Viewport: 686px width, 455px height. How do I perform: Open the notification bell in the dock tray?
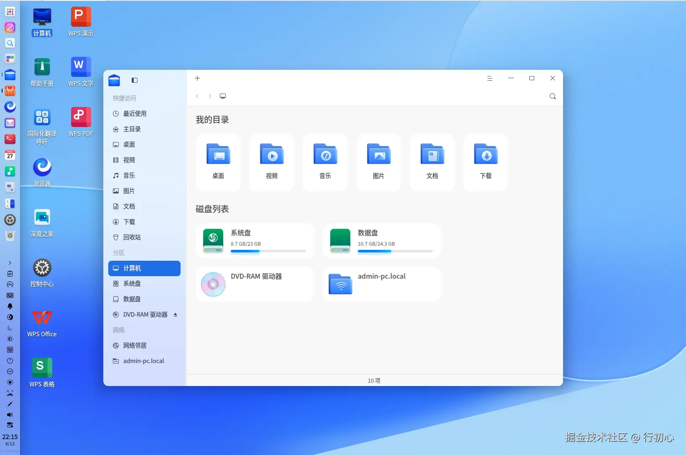point(10,306)
